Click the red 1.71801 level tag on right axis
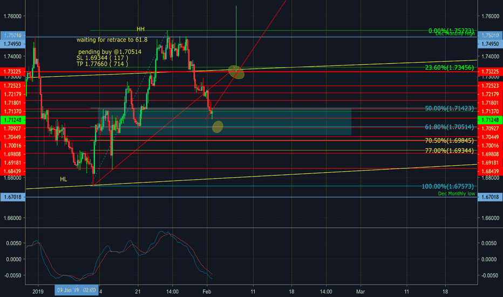The image size is (503, 297). coord(490,103)
